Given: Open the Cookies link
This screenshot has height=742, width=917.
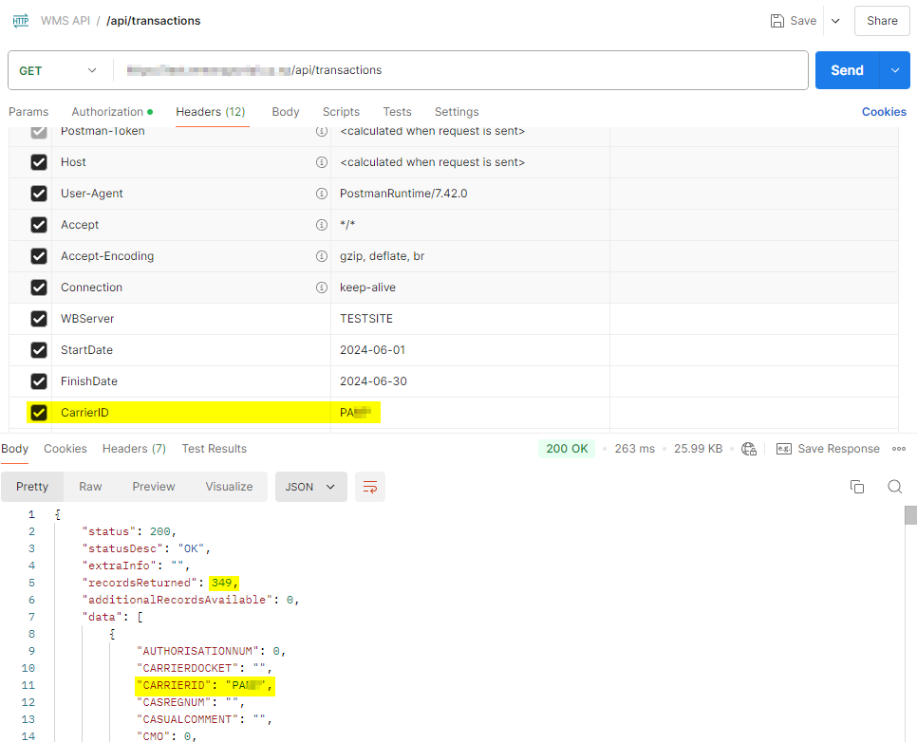Looking at the screenshot, I should pos(884,112).
